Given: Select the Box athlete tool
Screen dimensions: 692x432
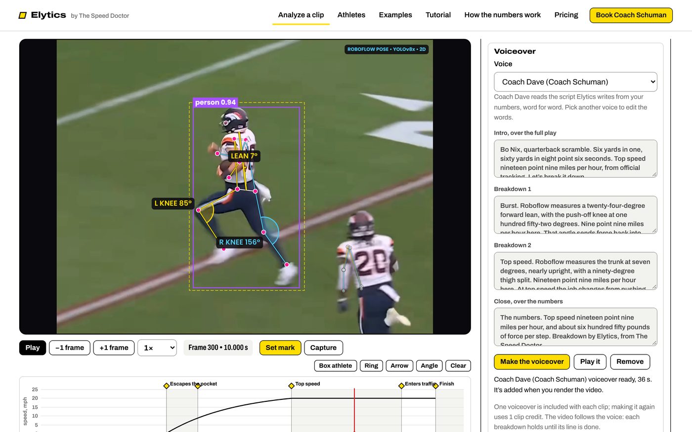Looking at the screenshot, I should coord(335,366).
